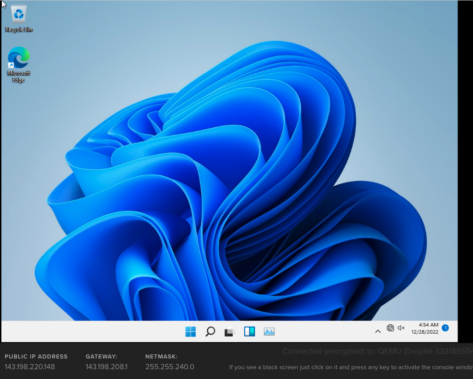This screenshot has width=473, height=379.
Task: Open the Widgets panel icon
Action: (x=249, y=332)
